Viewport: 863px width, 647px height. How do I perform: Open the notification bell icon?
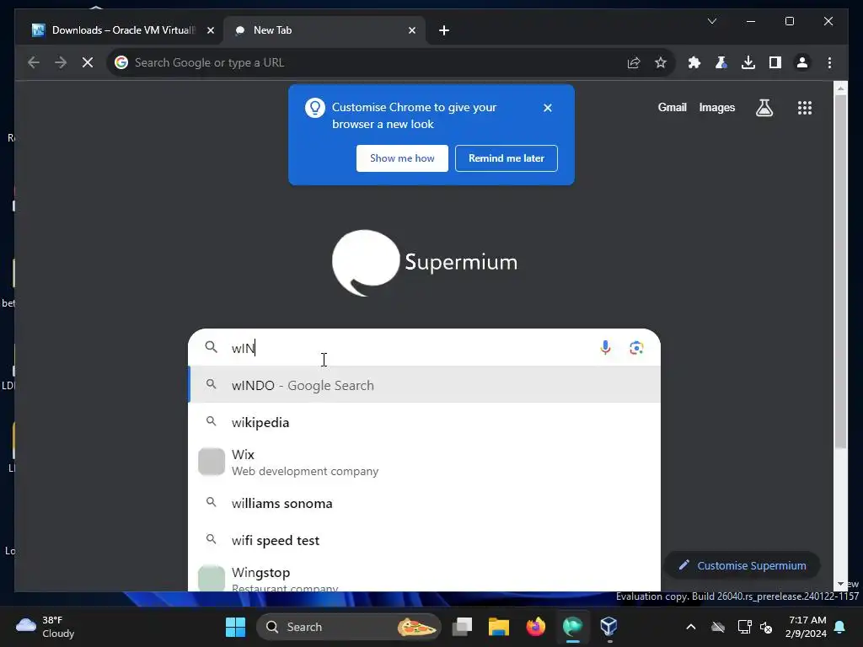point(840,627)
